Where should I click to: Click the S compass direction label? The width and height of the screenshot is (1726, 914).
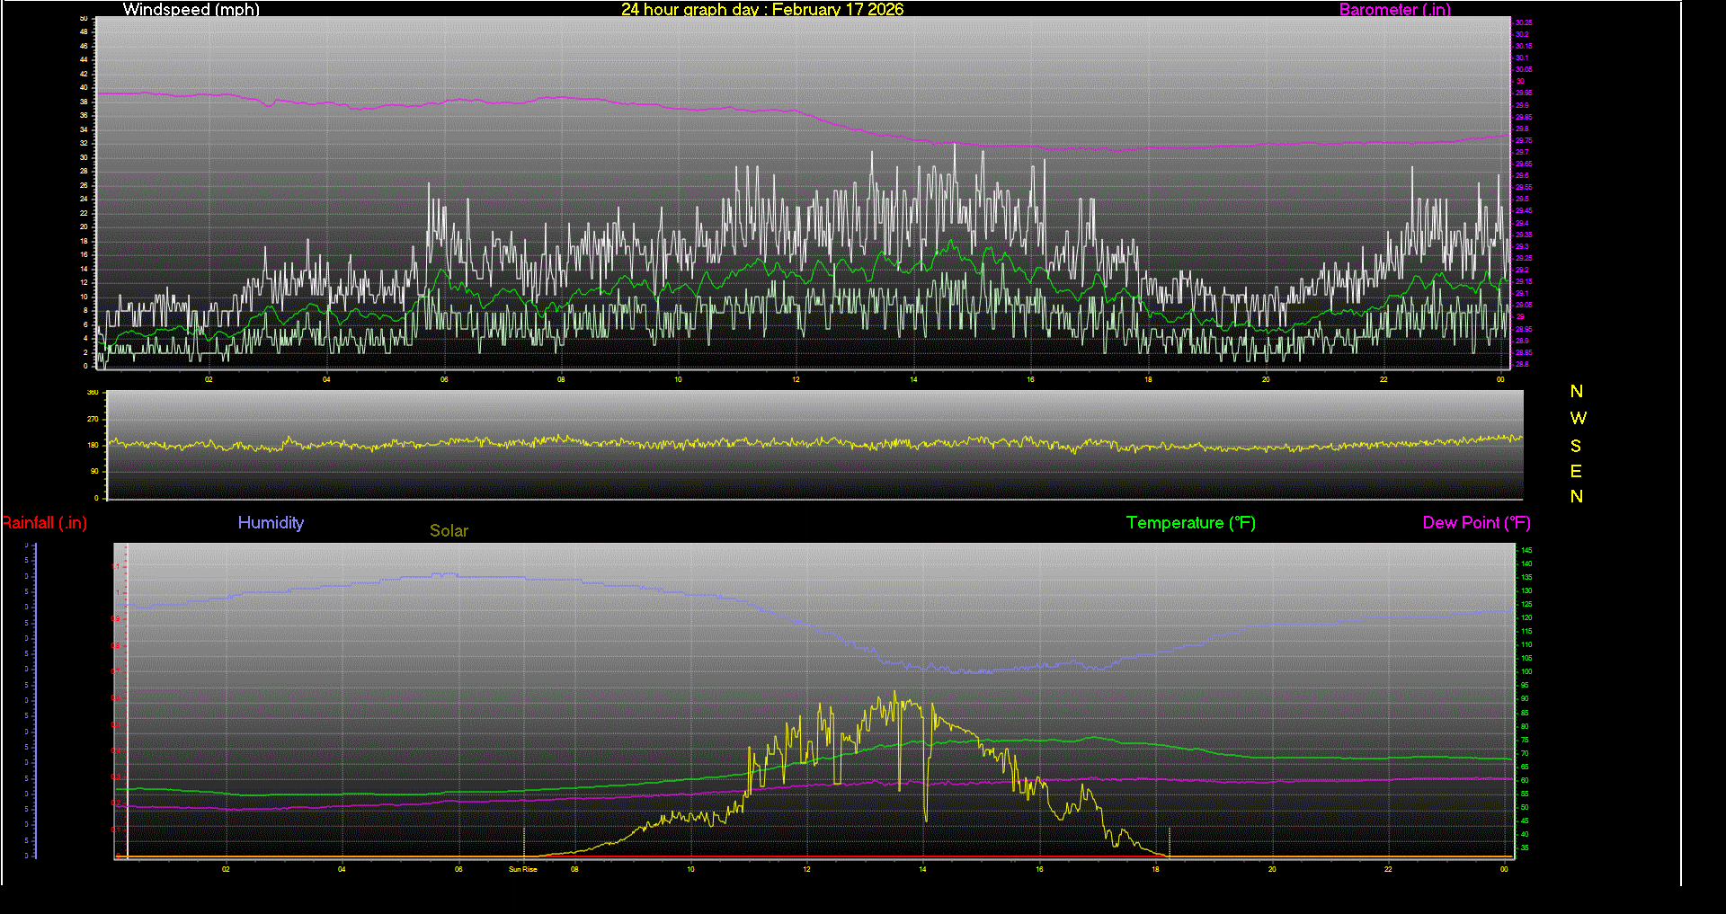[1576, 446]
